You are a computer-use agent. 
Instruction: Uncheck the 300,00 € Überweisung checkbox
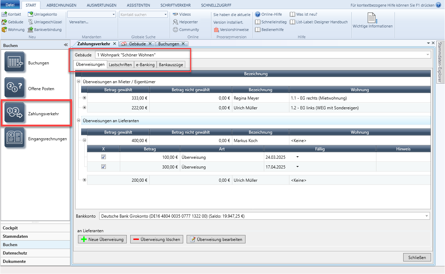pyautogui.click(x=103, y=167)
